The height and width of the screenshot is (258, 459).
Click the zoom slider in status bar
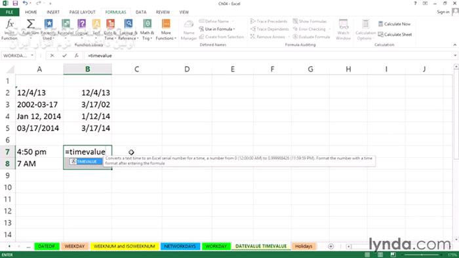[x=422, y=255]
